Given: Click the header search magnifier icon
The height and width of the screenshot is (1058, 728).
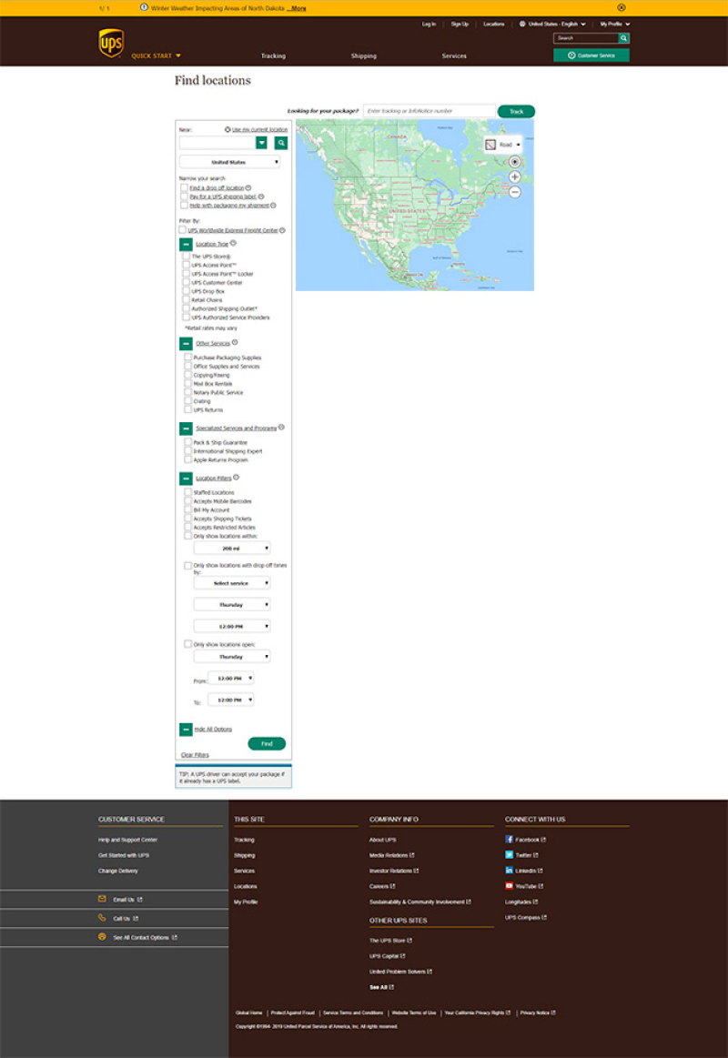Looking at the screenshot, I should click(x=624, y=38).
